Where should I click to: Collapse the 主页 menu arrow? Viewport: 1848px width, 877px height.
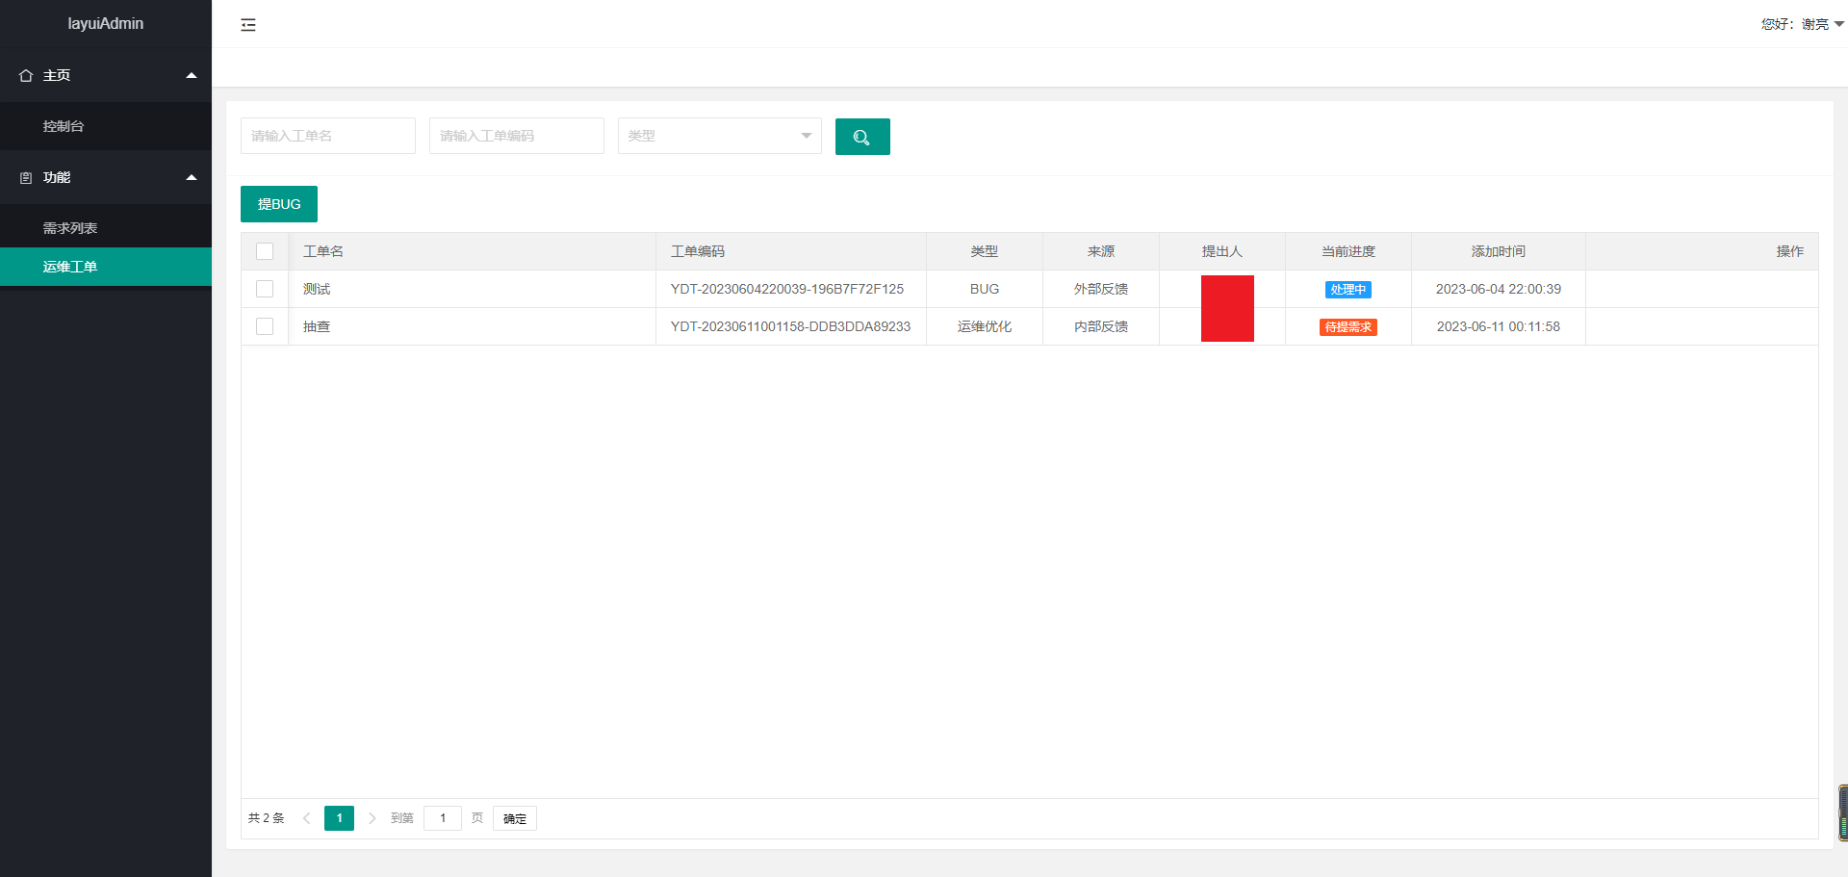tap(192, 75)
